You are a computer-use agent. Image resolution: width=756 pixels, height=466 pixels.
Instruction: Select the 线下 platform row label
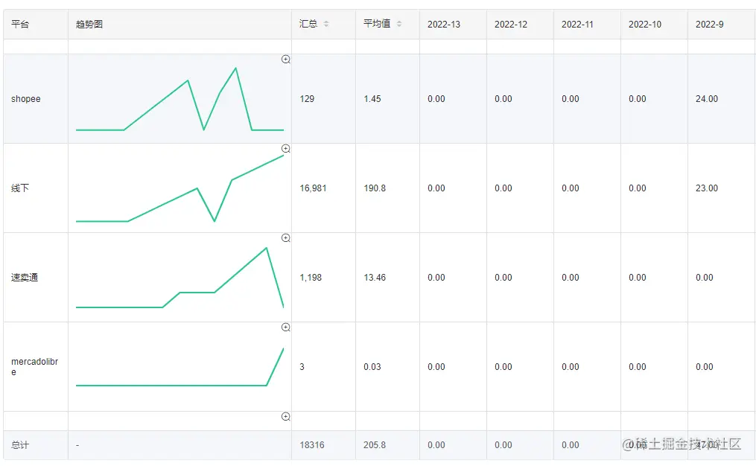pos(20,188)
